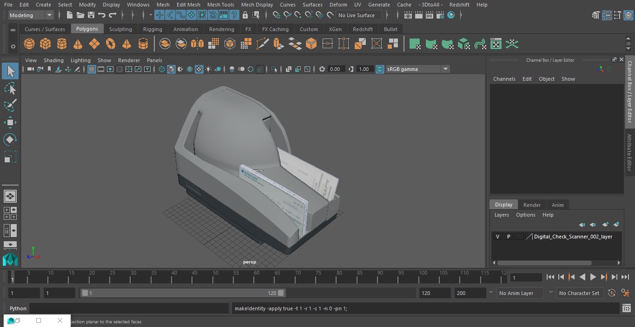This screenshot has height=327, width=635.
Task: Click the New Scene icon
Action: 69,15
